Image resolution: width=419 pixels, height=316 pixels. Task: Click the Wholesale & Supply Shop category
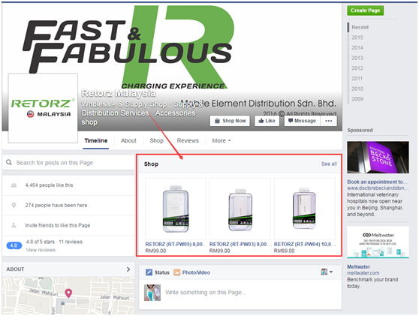tap(124, 104)
